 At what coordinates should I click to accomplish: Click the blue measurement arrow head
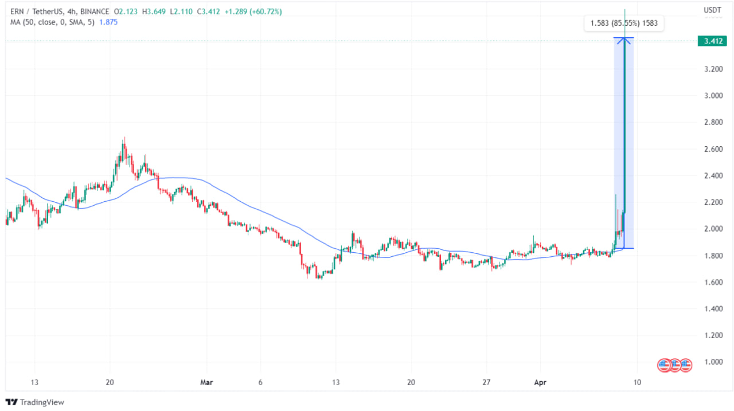pos(624,40)
